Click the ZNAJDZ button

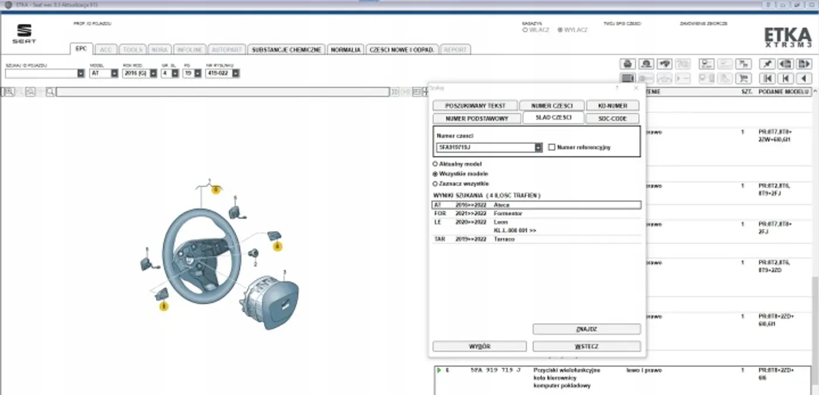(587, 329)
